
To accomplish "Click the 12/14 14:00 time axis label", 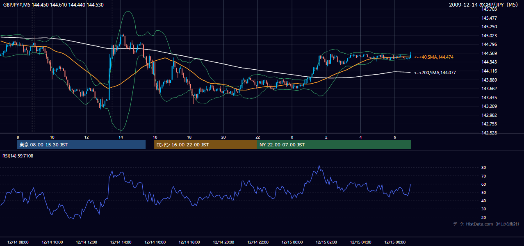I will (x=121, y=242).
